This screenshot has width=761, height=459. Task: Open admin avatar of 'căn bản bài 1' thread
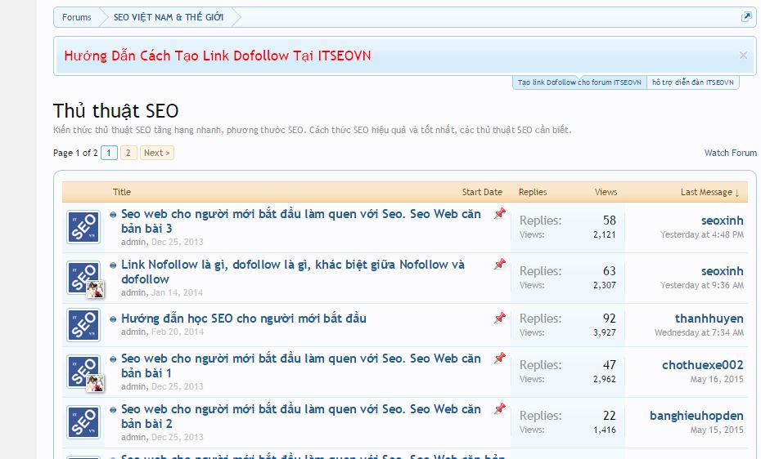[83, 372]
